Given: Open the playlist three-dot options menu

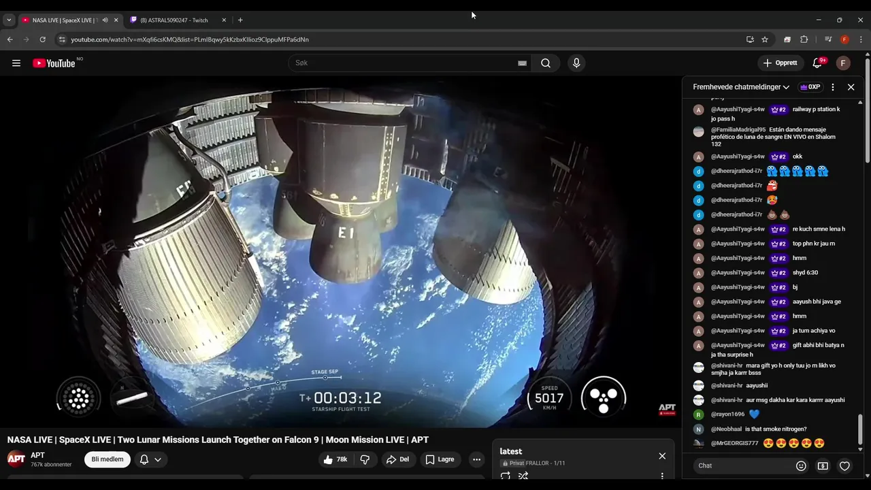Looking at the screenshot, I should click(662, 476).
